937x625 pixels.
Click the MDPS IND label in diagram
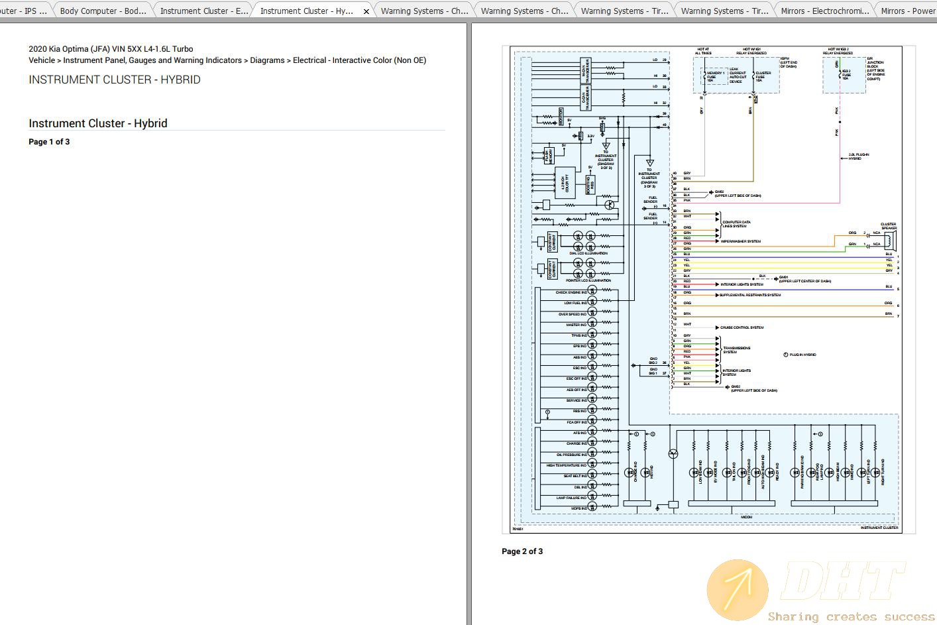click(x=579, y=508)
